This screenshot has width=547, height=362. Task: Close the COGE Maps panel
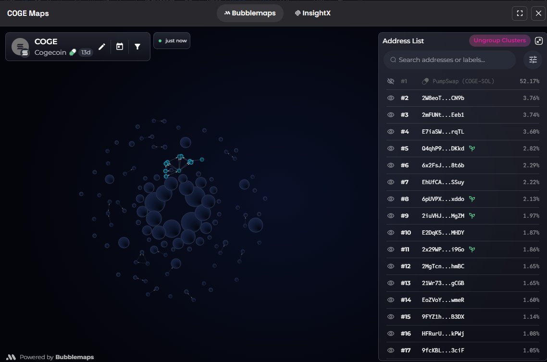click(538, 13)
